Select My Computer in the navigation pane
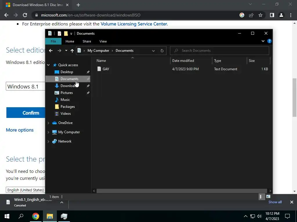Viewport: 297px width, 222px height. coord(69,132)
